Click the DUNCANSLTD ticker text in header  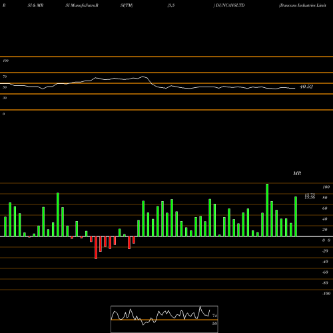pyautogui.click(x=230, y=5)
